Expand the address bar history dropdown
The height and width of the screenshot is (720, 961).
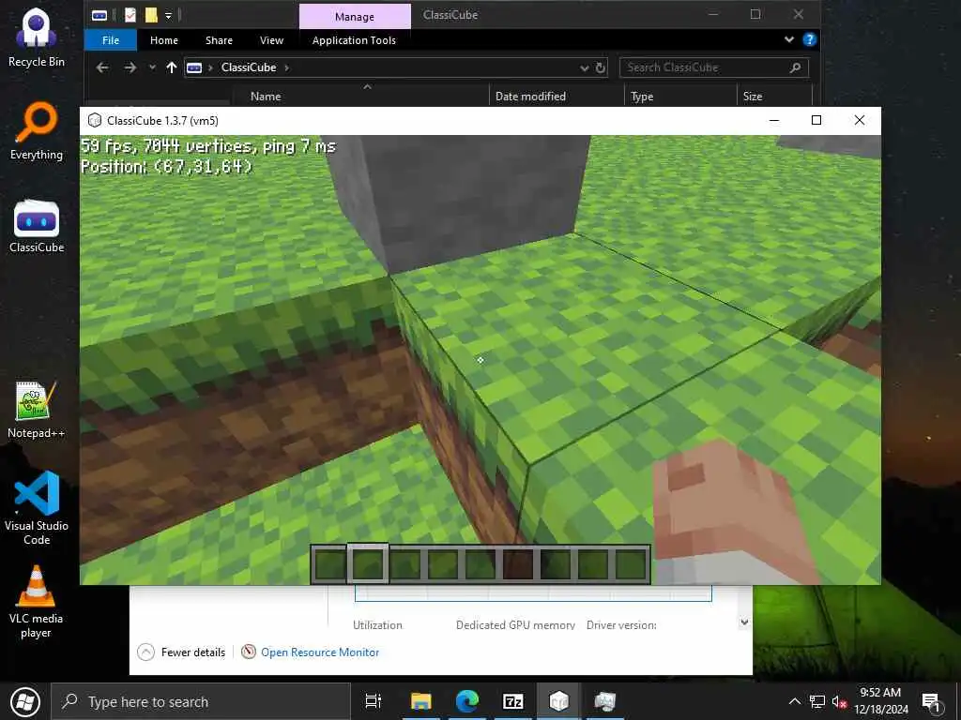click(x=584, y=67)
